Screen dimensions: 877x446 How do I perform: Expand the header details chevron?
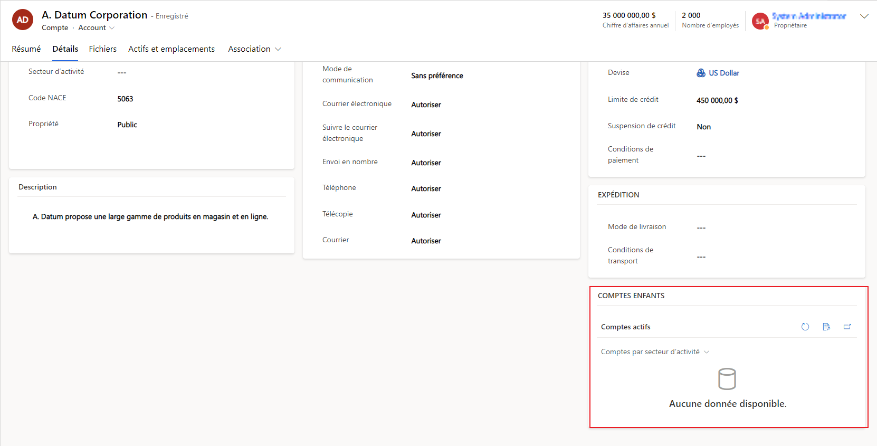point(864,16)
